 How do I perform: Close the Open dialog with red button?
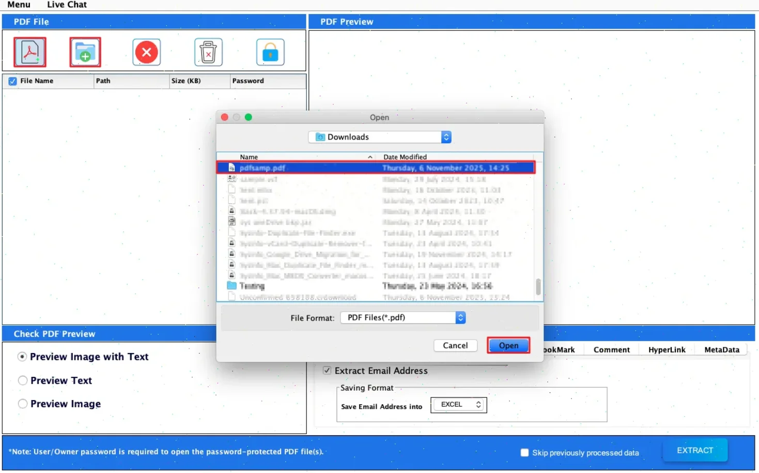[x=225, y=117]
